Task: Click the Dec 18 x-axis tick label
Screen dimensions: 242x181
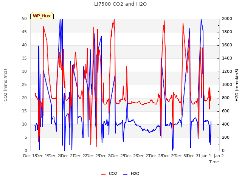Action: click(30, 156)
